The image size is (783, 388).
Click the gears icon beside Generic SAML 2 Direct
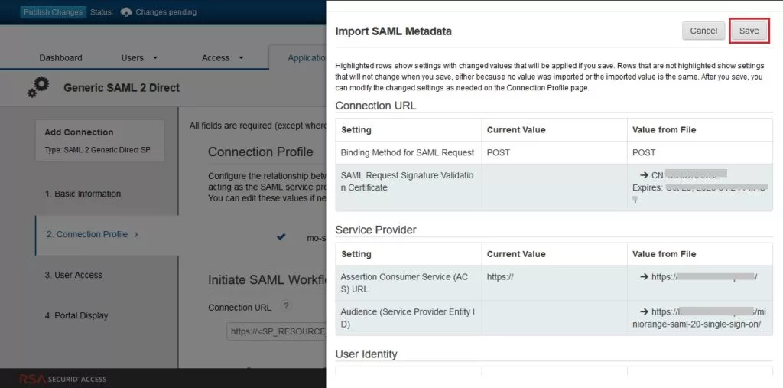pyautogui.click(x=38, y=87)
